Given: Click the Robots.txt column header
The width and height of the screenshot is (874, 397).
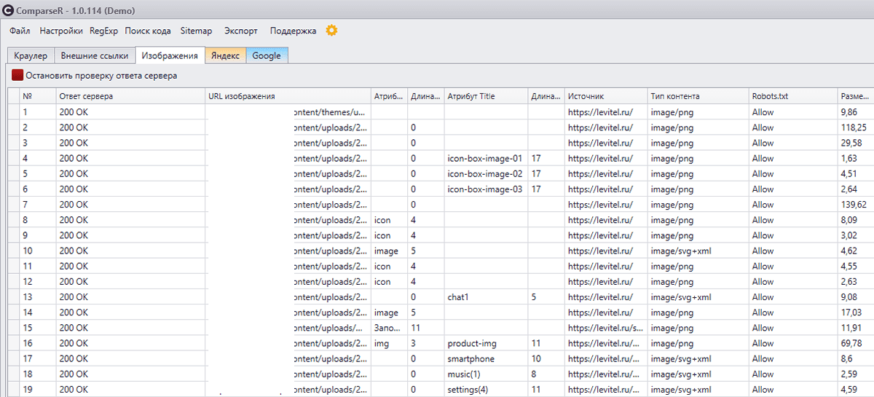Looking at the screenshot, I should (x=771, y=96).
